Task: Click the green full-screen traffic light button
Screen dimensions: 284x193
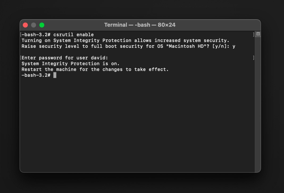Action: click(x=42, y=25)
